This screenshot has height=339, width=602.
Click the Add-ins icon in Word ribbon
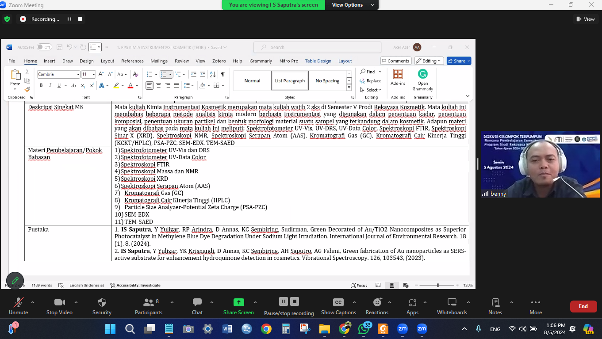point(398,78)
